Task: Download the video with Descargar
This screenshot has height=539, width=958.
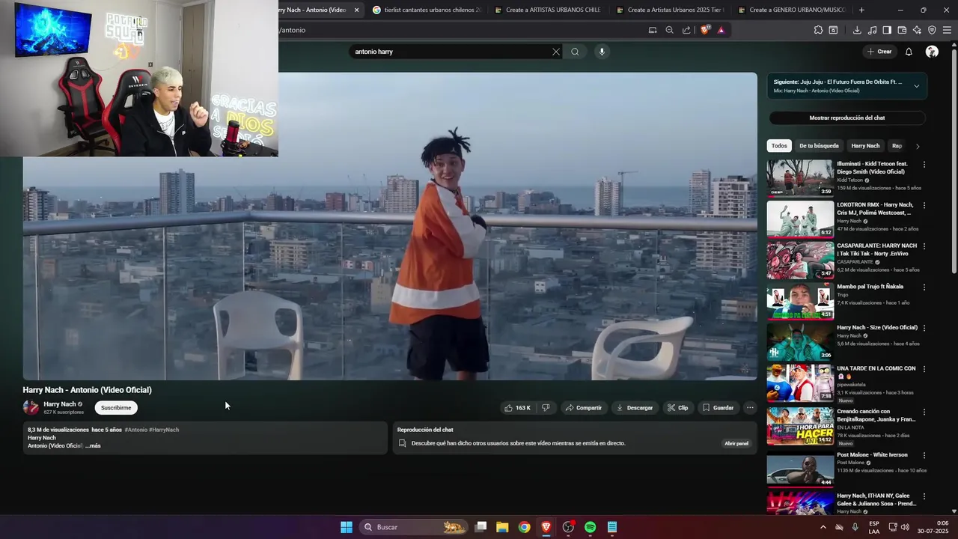Action: click(635, 408)
